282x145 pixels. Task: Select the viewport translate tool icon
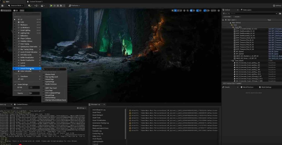[175, 11]
